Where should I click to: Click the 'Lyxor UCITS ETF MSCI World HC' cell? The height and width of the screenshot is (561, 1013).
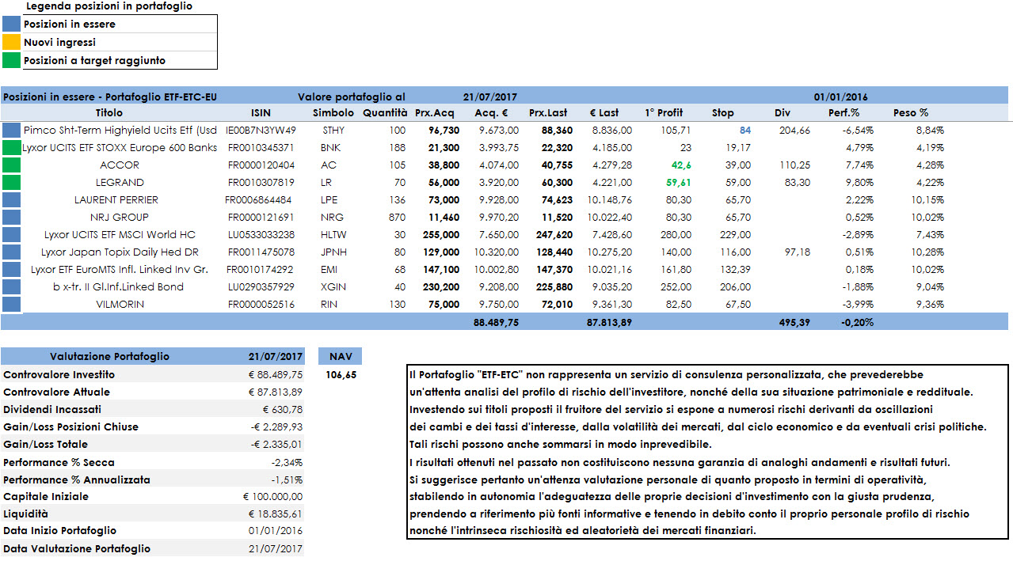(x=120, y=235)
